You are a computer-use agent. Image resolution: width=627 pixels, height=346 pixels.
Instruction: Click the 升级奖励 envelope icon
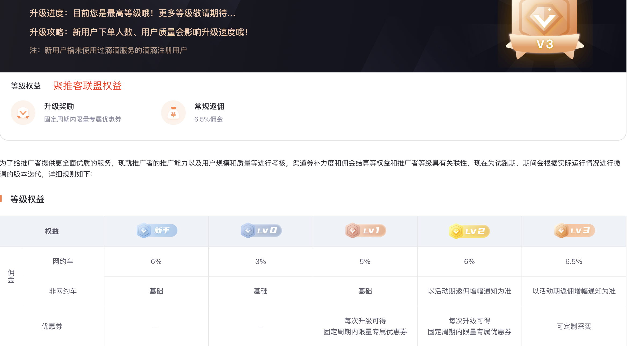[x=23, y=113]
